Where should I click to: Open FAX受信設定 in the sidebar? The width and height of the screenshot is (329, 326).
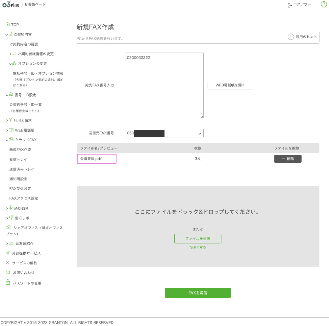(20, 189)
